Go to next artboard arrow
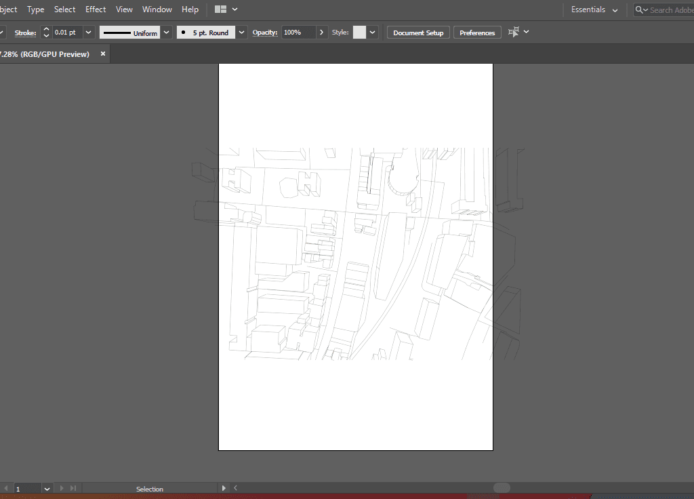The width and height of the screenshot is (694, 499). coord(62,488)
